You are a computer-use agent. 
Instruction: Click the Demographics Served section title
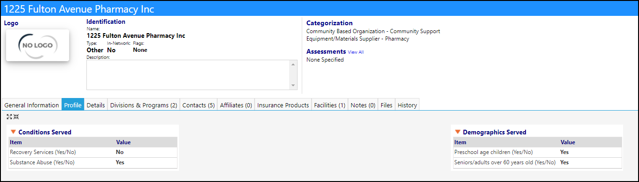click(x=495, y=132)
